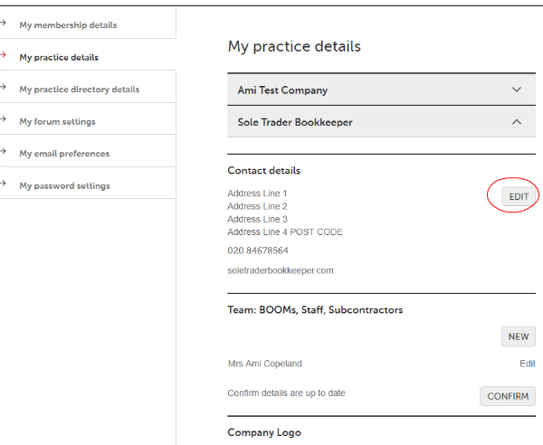Click the soletraderbookkeeper.com website address
This screenshot has height=445, width=543.
click(x=281, y=270)
